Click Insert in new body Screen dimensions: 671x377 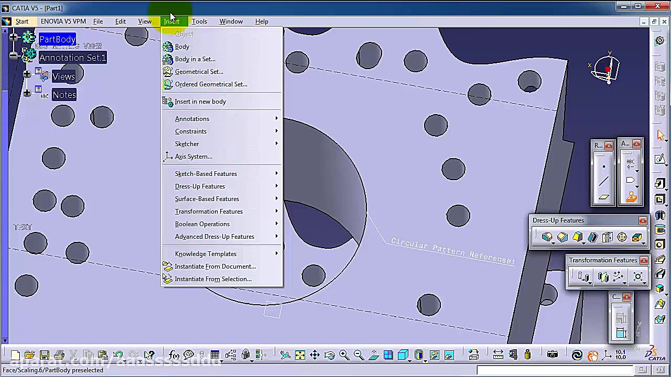[200, 101]
